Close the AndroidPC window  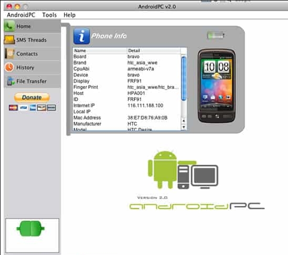9,7
